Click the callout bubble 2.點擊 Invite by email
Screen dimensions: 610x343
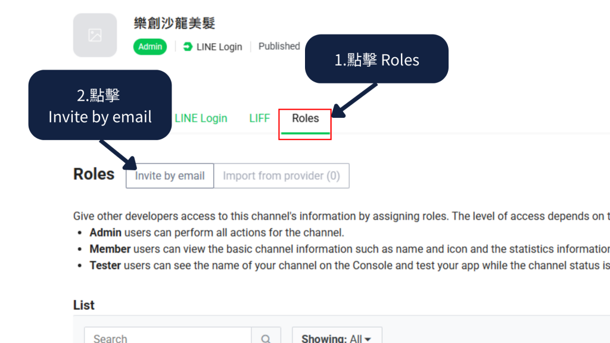click(100, 105)
